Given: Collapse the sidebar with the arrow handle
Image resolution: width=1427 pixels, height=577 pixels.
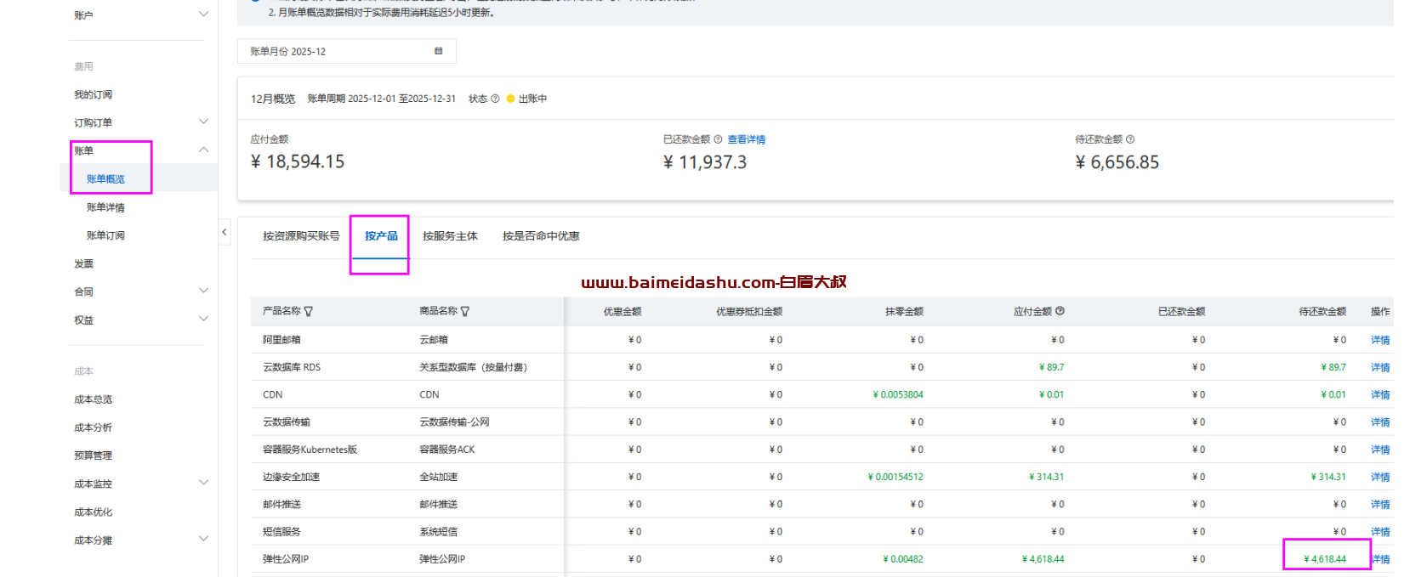Looking at the screenshot, I should [225, 232].
